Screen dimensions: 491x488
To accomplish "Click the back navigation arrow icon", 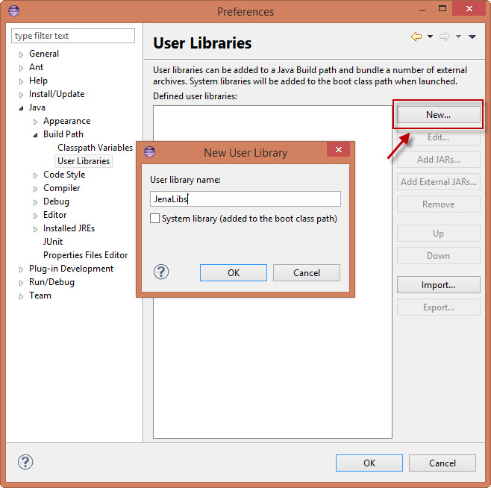I will pyautogui.click(x=416, y=37).
